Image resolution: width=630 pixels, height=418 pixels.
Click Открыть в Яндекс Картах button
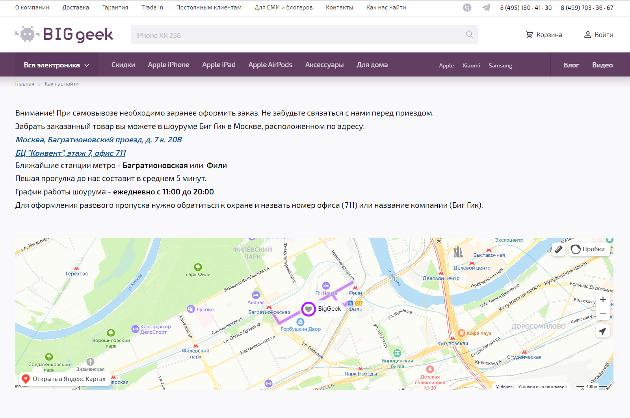[x=64, y=379]
